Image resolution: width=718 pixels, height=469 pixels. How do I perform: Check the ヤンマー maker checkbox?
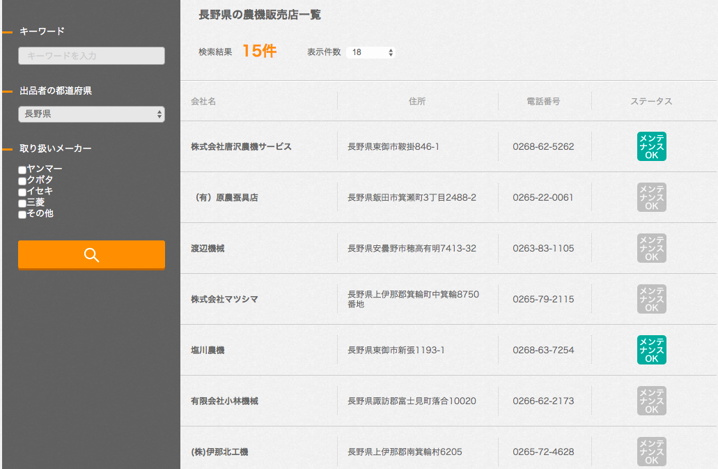[22, 170]
